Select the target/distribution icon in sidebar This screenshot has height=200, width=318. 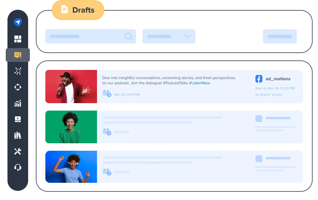point(18,87)
